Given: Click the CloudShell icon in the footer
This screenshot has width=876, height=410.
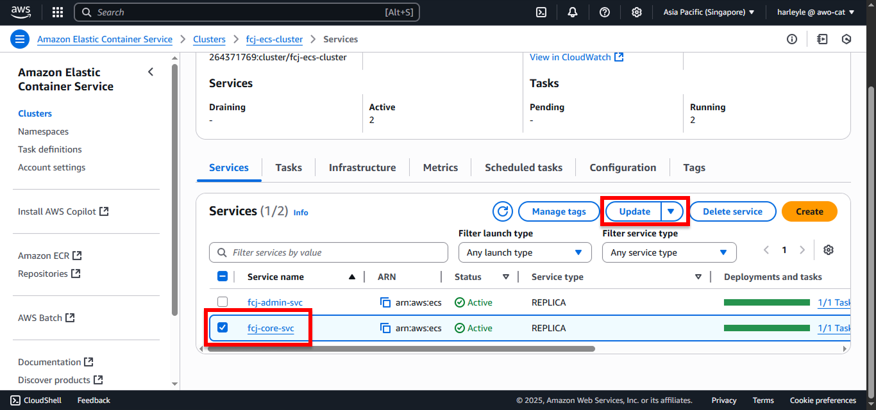Looking at the screenshot, I should pos(15,400).
